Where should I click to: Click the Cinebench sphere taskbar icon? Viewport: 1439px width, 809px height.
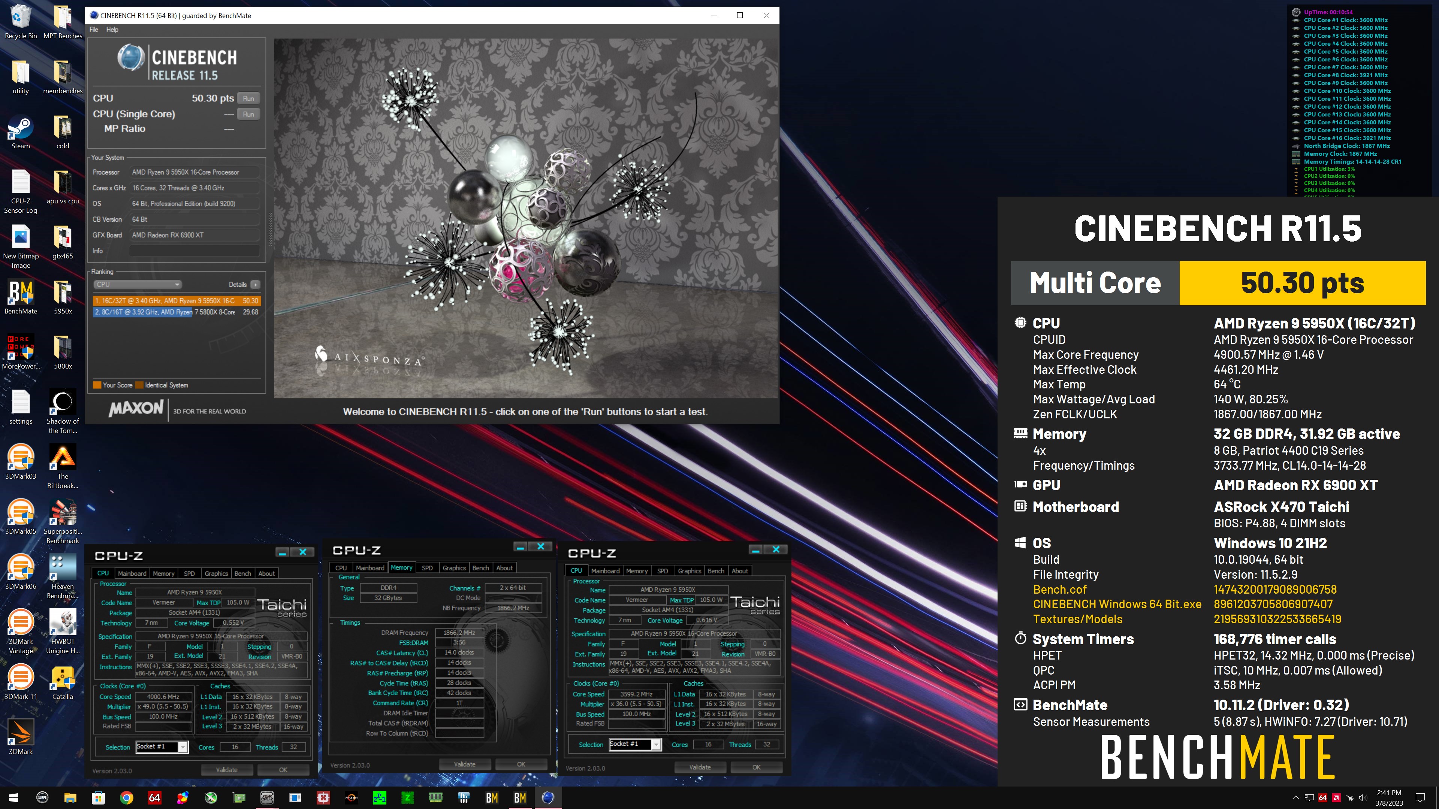548,798
